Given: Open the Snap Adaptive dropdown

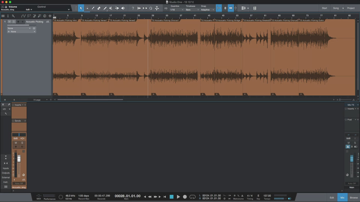Looking at the screenshot, I should (207, 10).
